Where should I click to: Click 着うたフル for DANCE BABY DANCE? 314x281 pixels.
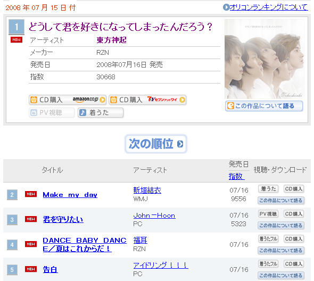pyautogui.click(x=268, y=239)
